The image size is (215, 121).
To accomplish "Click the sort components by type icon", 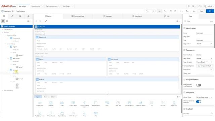I will (7, 21).
